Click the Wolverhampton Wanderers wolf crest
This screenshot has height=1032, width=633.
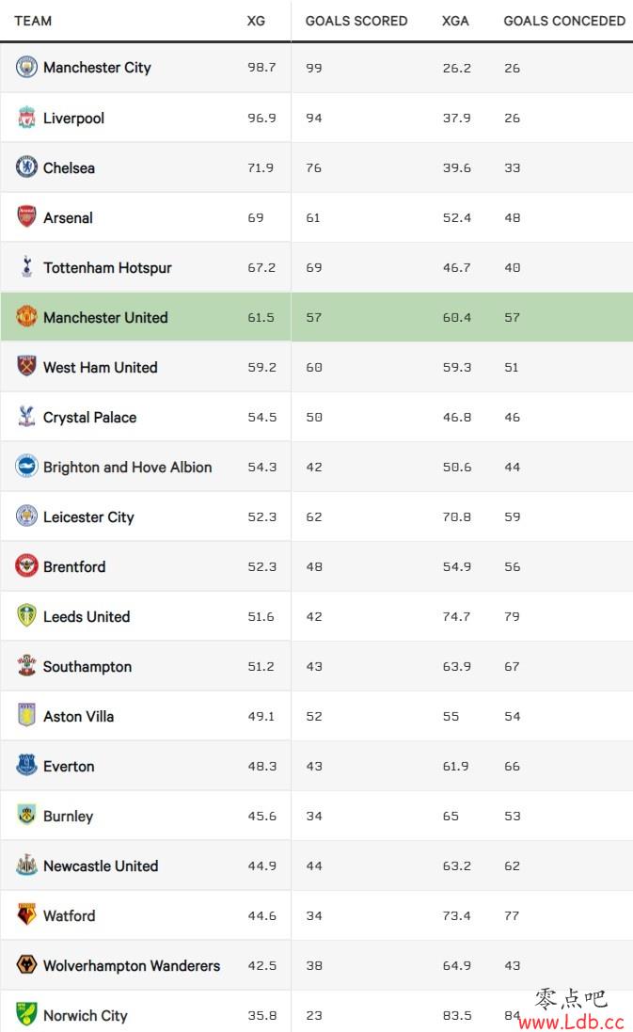(26, 965)
